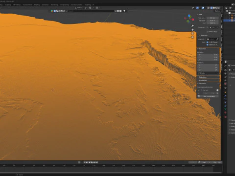Click the Clip Start value field
The width and height of the screenshot is (235, 176).
point(212,21)
